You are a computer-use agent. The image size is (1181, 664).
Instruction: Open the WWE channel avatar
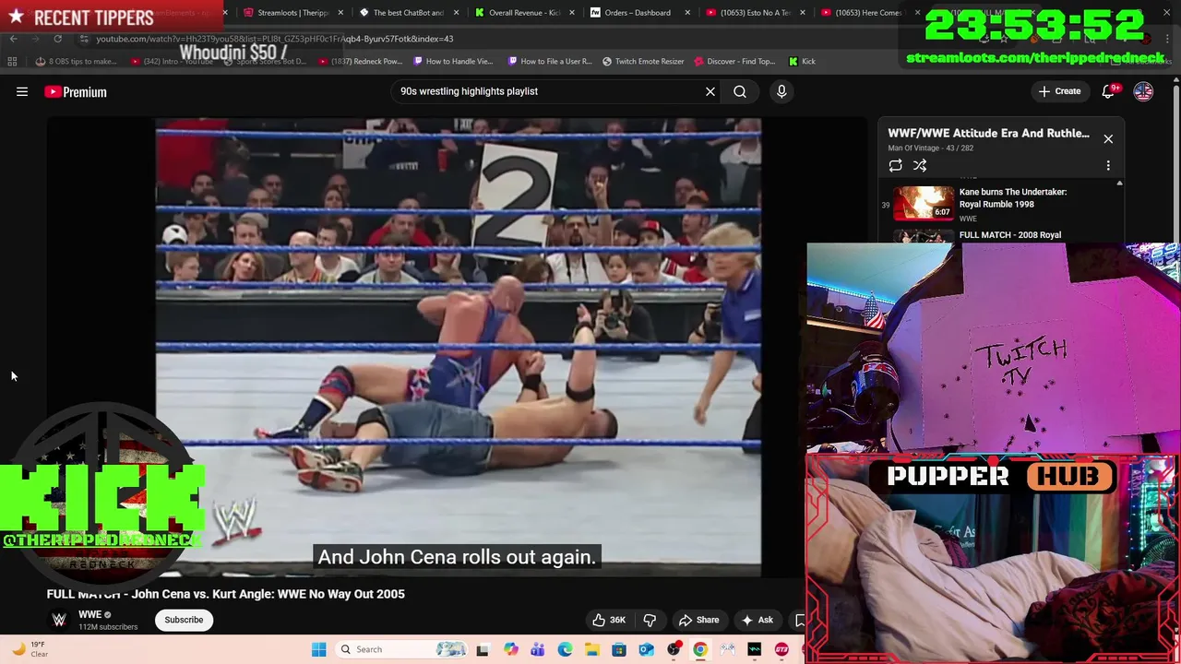[x=59, y=620]
